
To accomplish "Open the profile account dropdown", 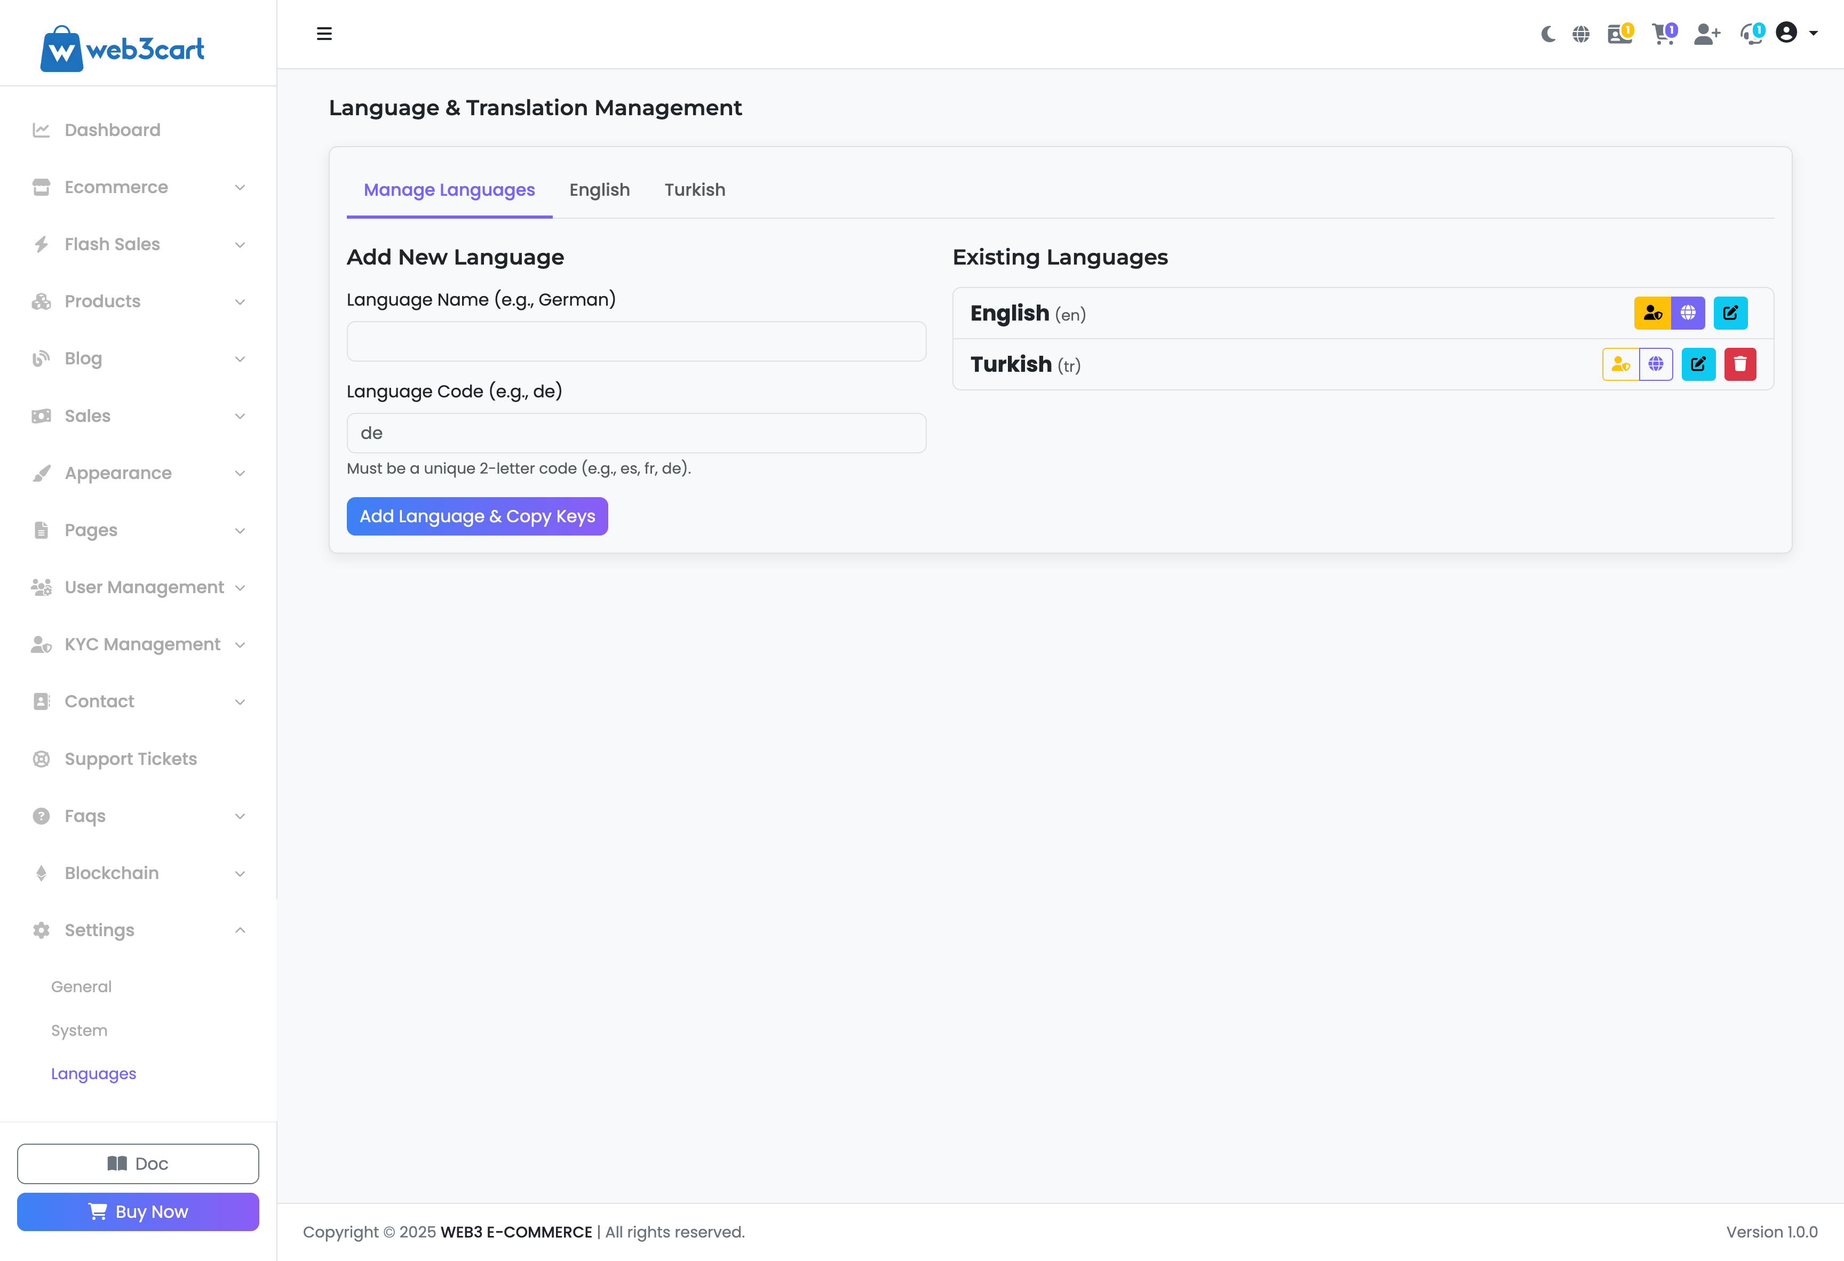I will click(x=1795, y=33).
